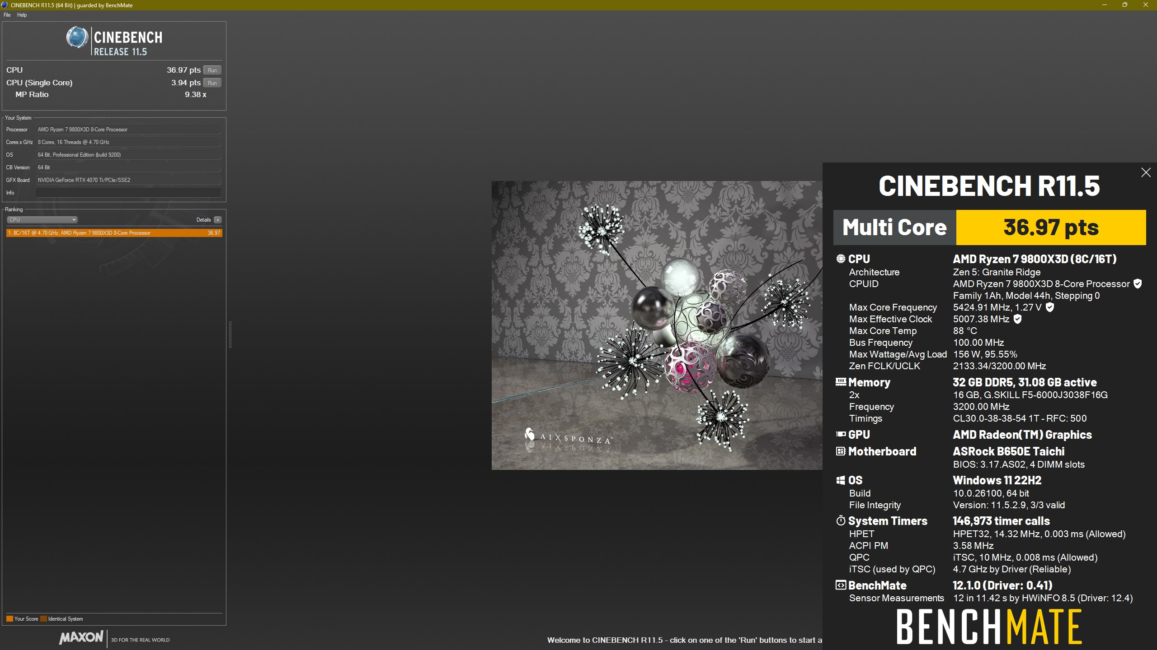Screen dimensions: 1157x650
Task: Click the GPU card section icon
Action: point(841,434)
